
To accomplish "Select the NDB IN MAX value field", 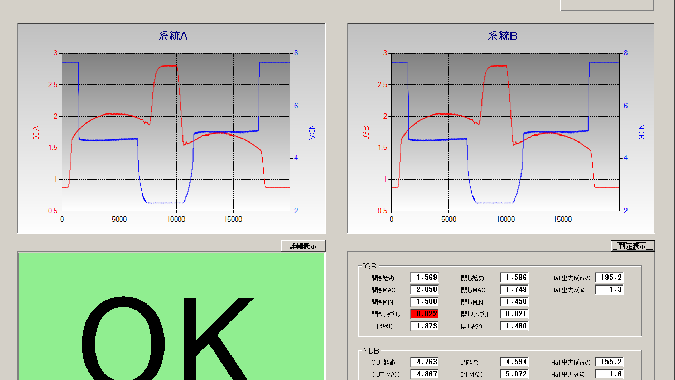I will pyautogui.click(x=514, y=374).
